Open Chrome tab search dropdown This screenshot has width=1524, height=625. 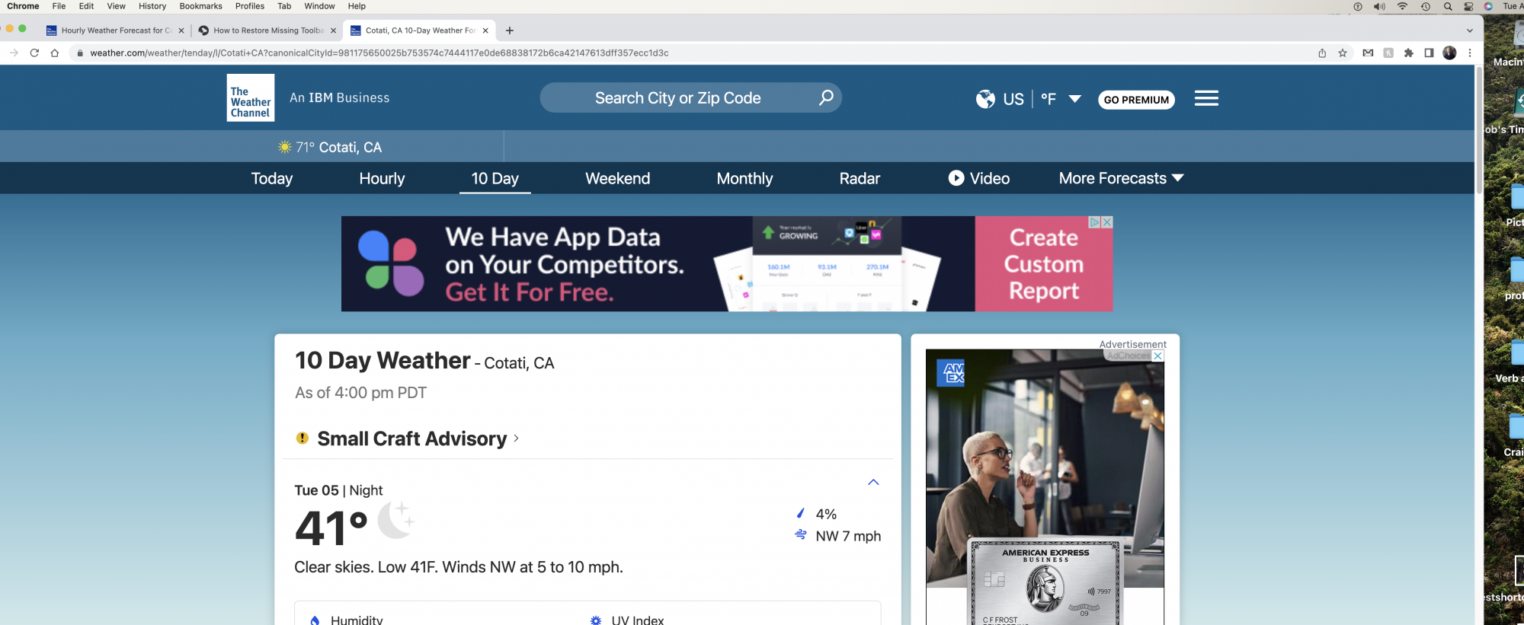pyautogui.click(x=1470, y=30)
